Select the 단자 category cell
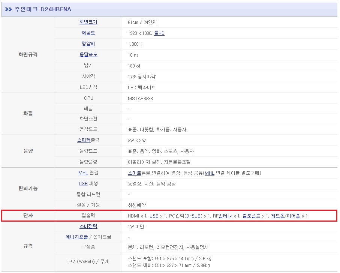The width and height of the screenshot is (340, 273). tap(28, 216)
